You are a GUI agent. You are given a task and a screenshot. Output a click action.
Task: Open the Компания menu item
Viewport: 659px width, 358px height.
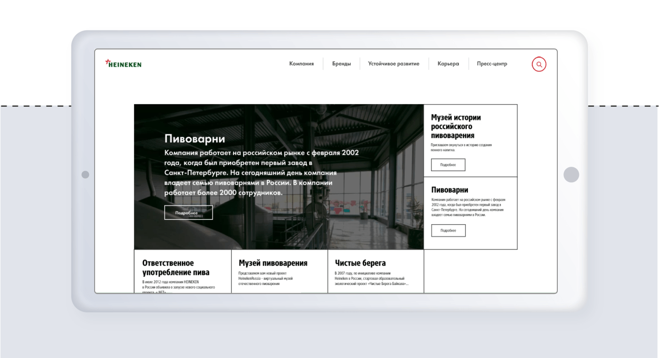pos(302,64)
